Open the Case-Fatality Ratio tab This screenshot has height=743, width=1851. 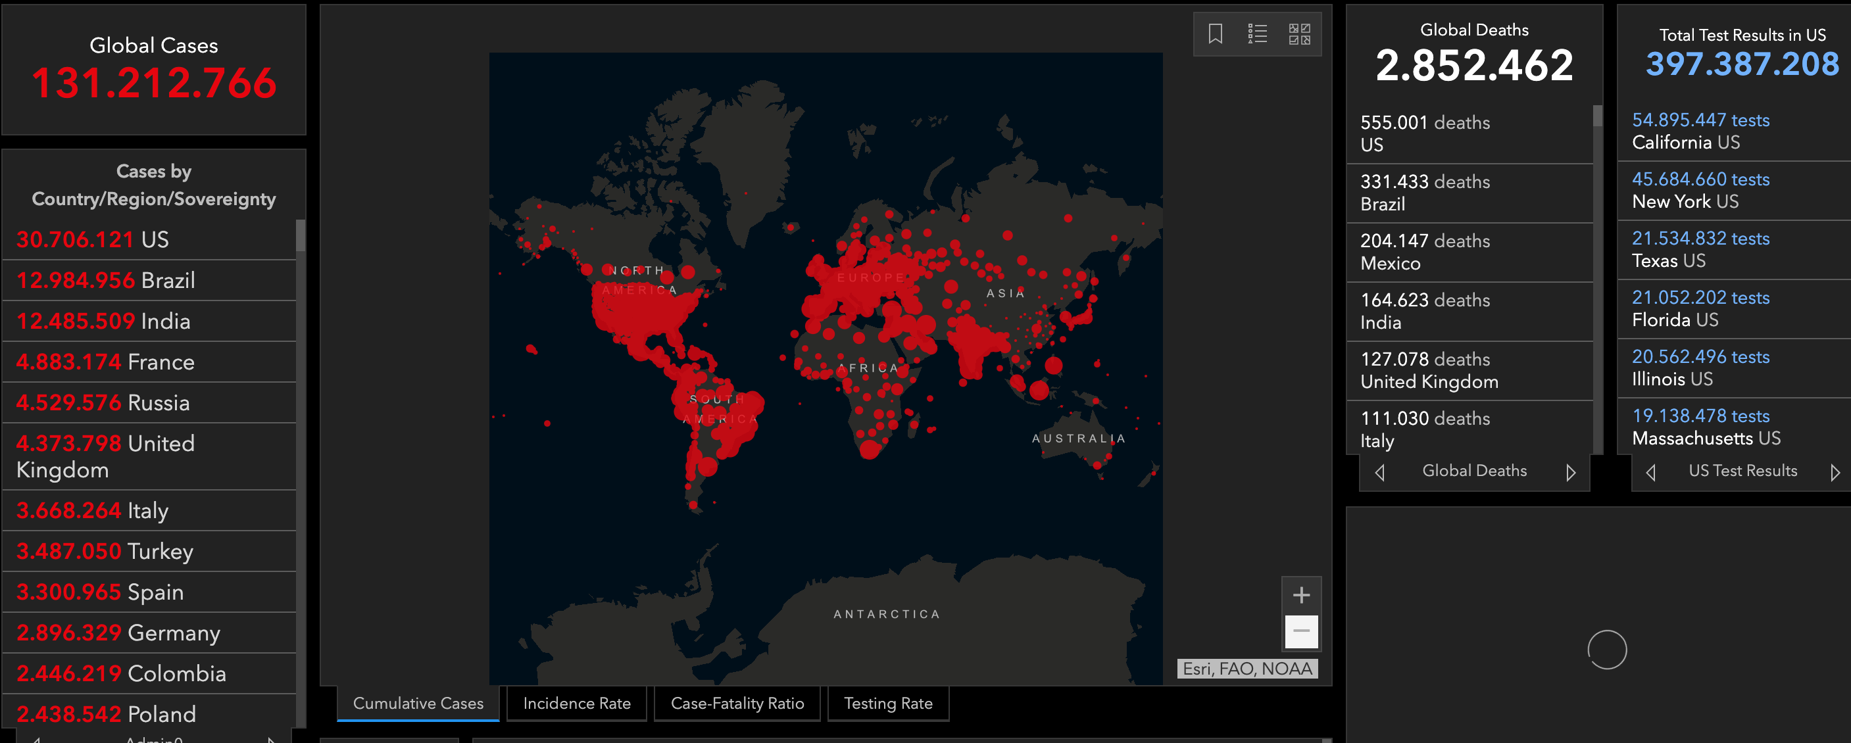pos(737,704)
